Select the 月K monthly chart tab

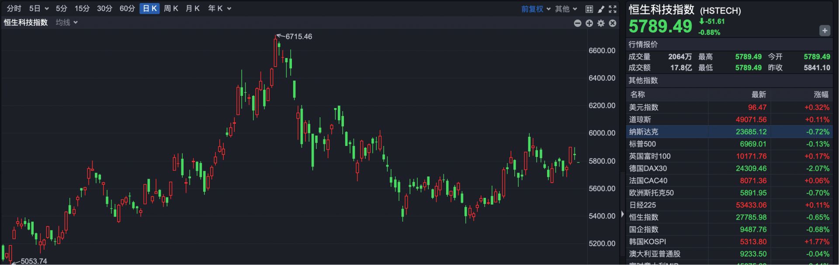193,8
